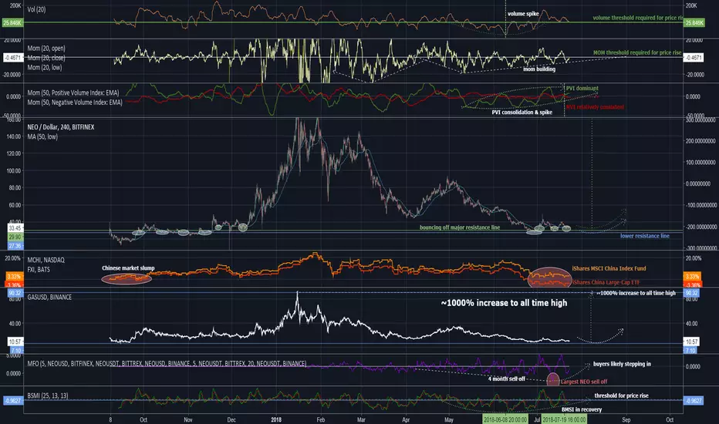Select the 'buyers likely stepping in' annotation
The image size is (719, 424).
622,364
